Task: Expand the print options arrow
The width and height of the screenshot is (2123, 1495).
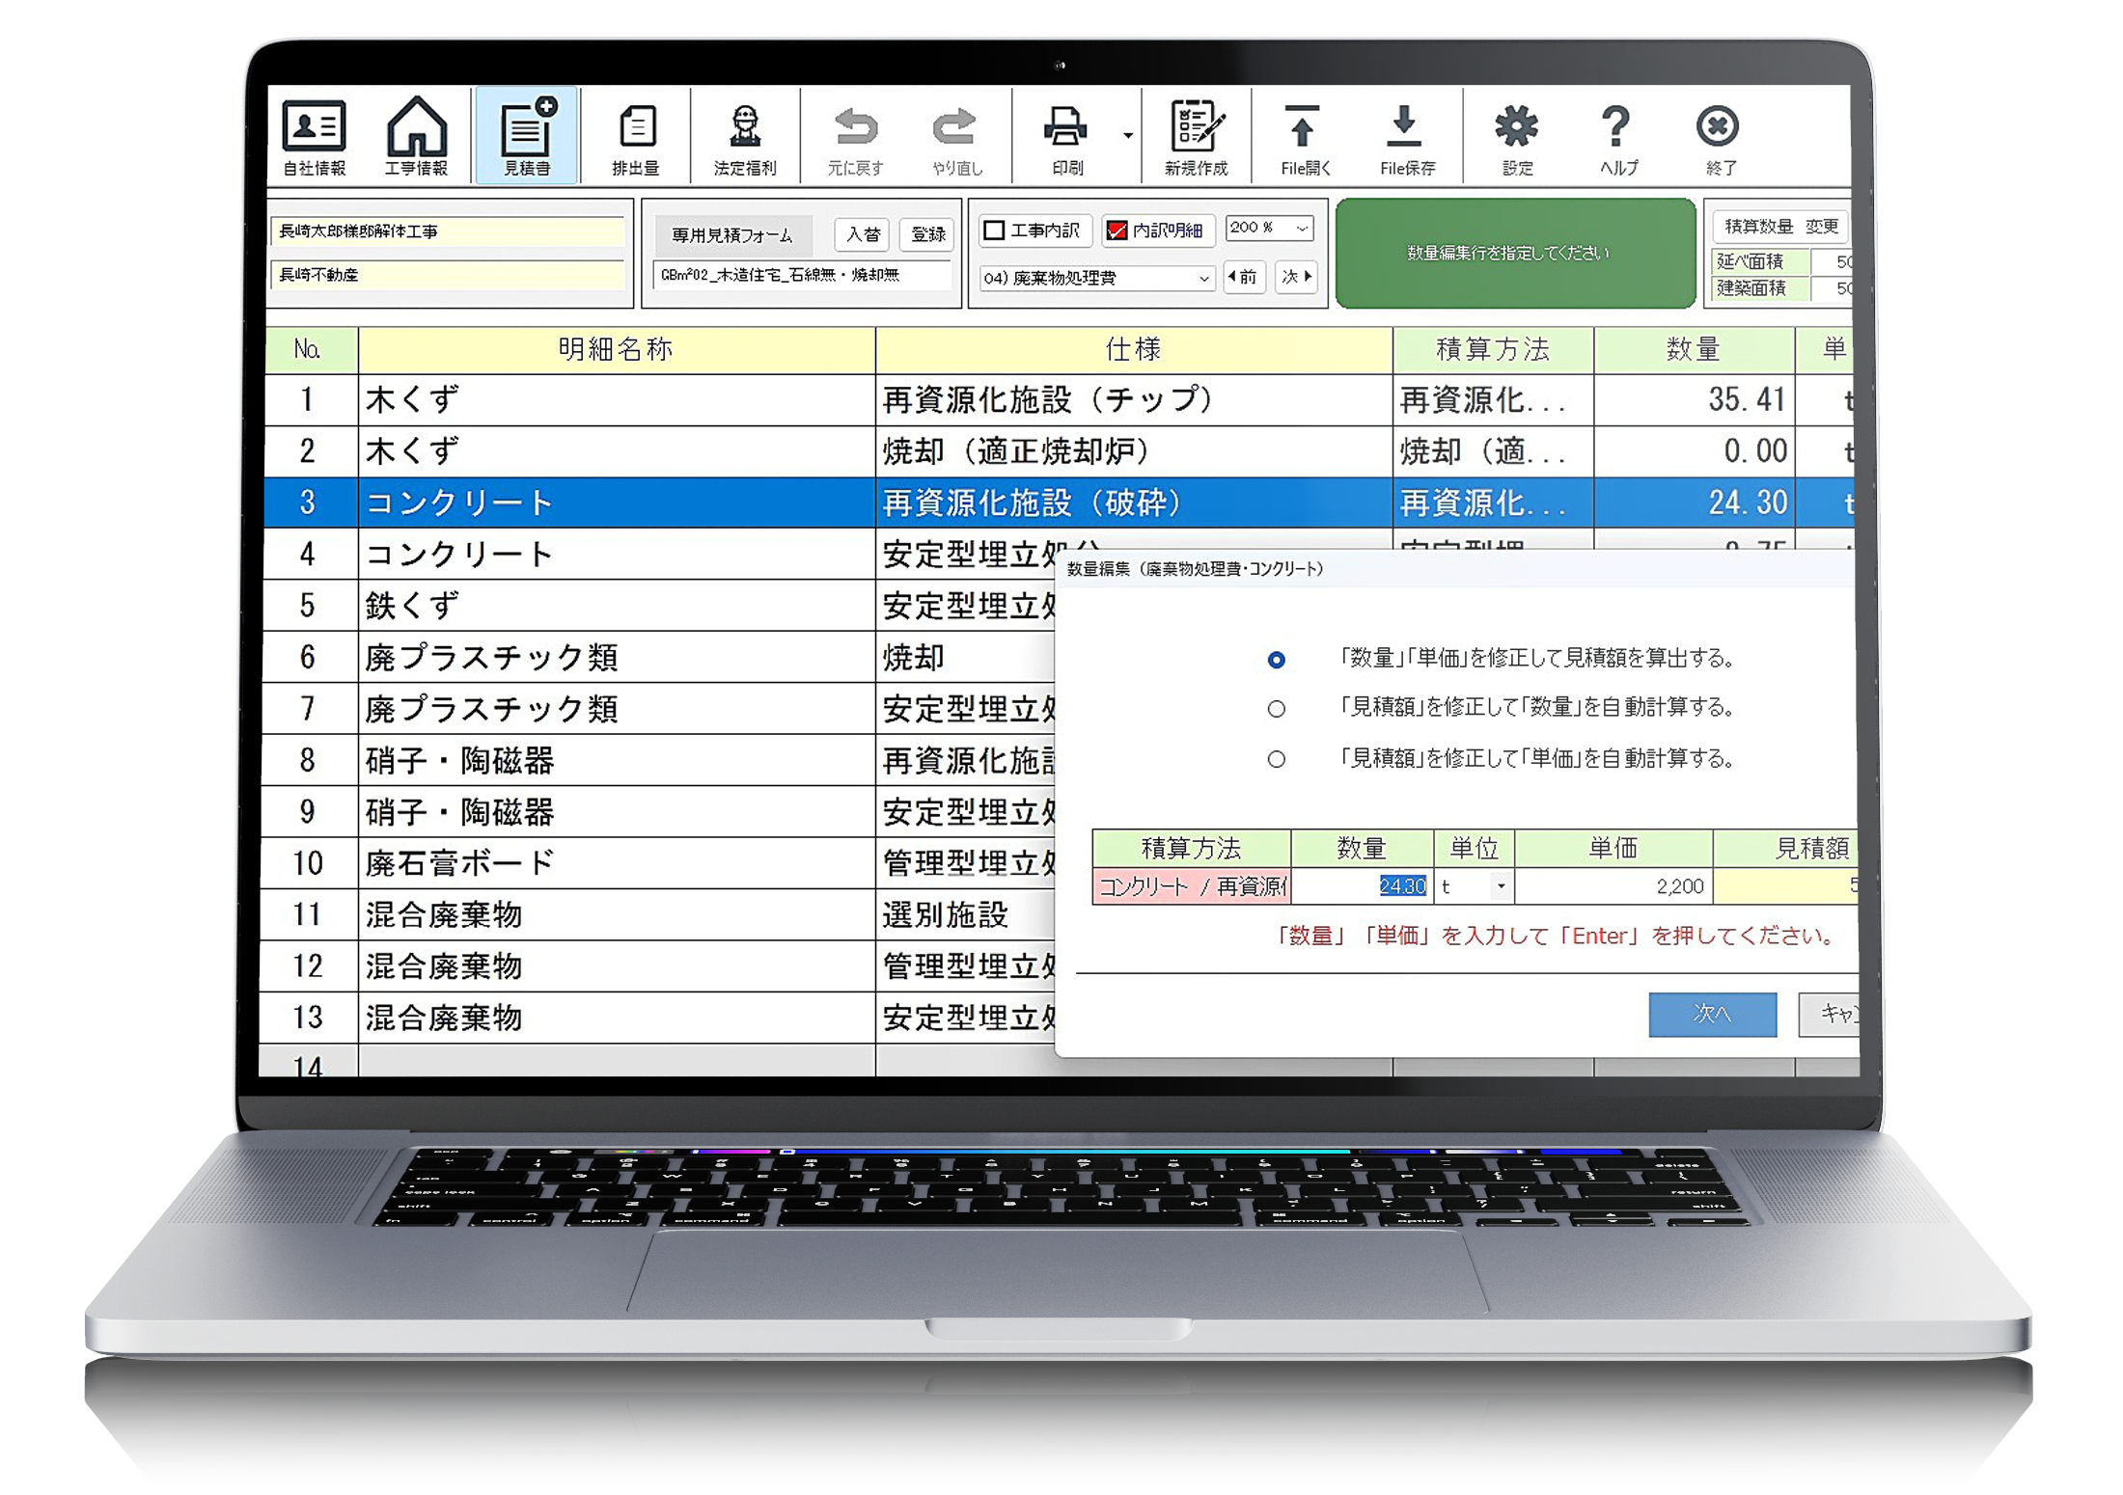Action: coord(1127,136)
